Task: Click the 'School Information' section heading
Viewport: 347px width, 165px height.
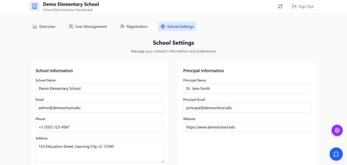Action: pyautogui.click(x=54, y=71)
